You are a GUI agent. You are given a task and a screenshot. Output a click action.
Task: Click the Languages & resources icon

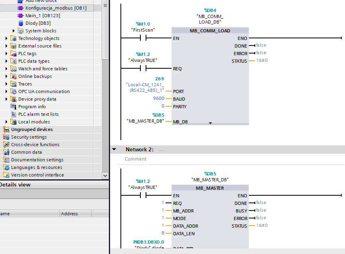click(6, 167)
